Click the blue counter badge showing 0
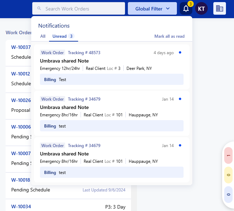 point(228,195)
